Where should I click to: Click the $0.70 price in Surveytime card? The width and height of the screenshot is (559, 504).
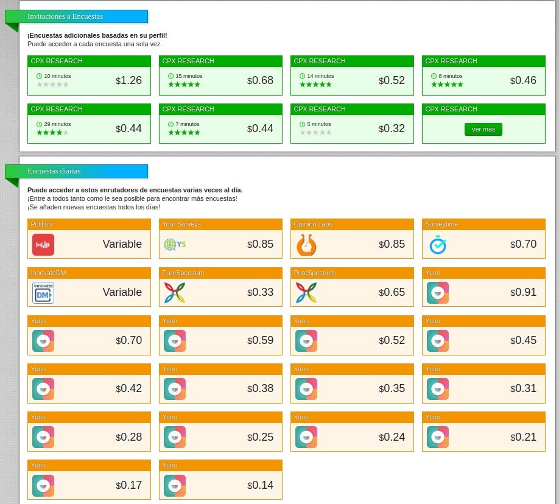point(523,244)
